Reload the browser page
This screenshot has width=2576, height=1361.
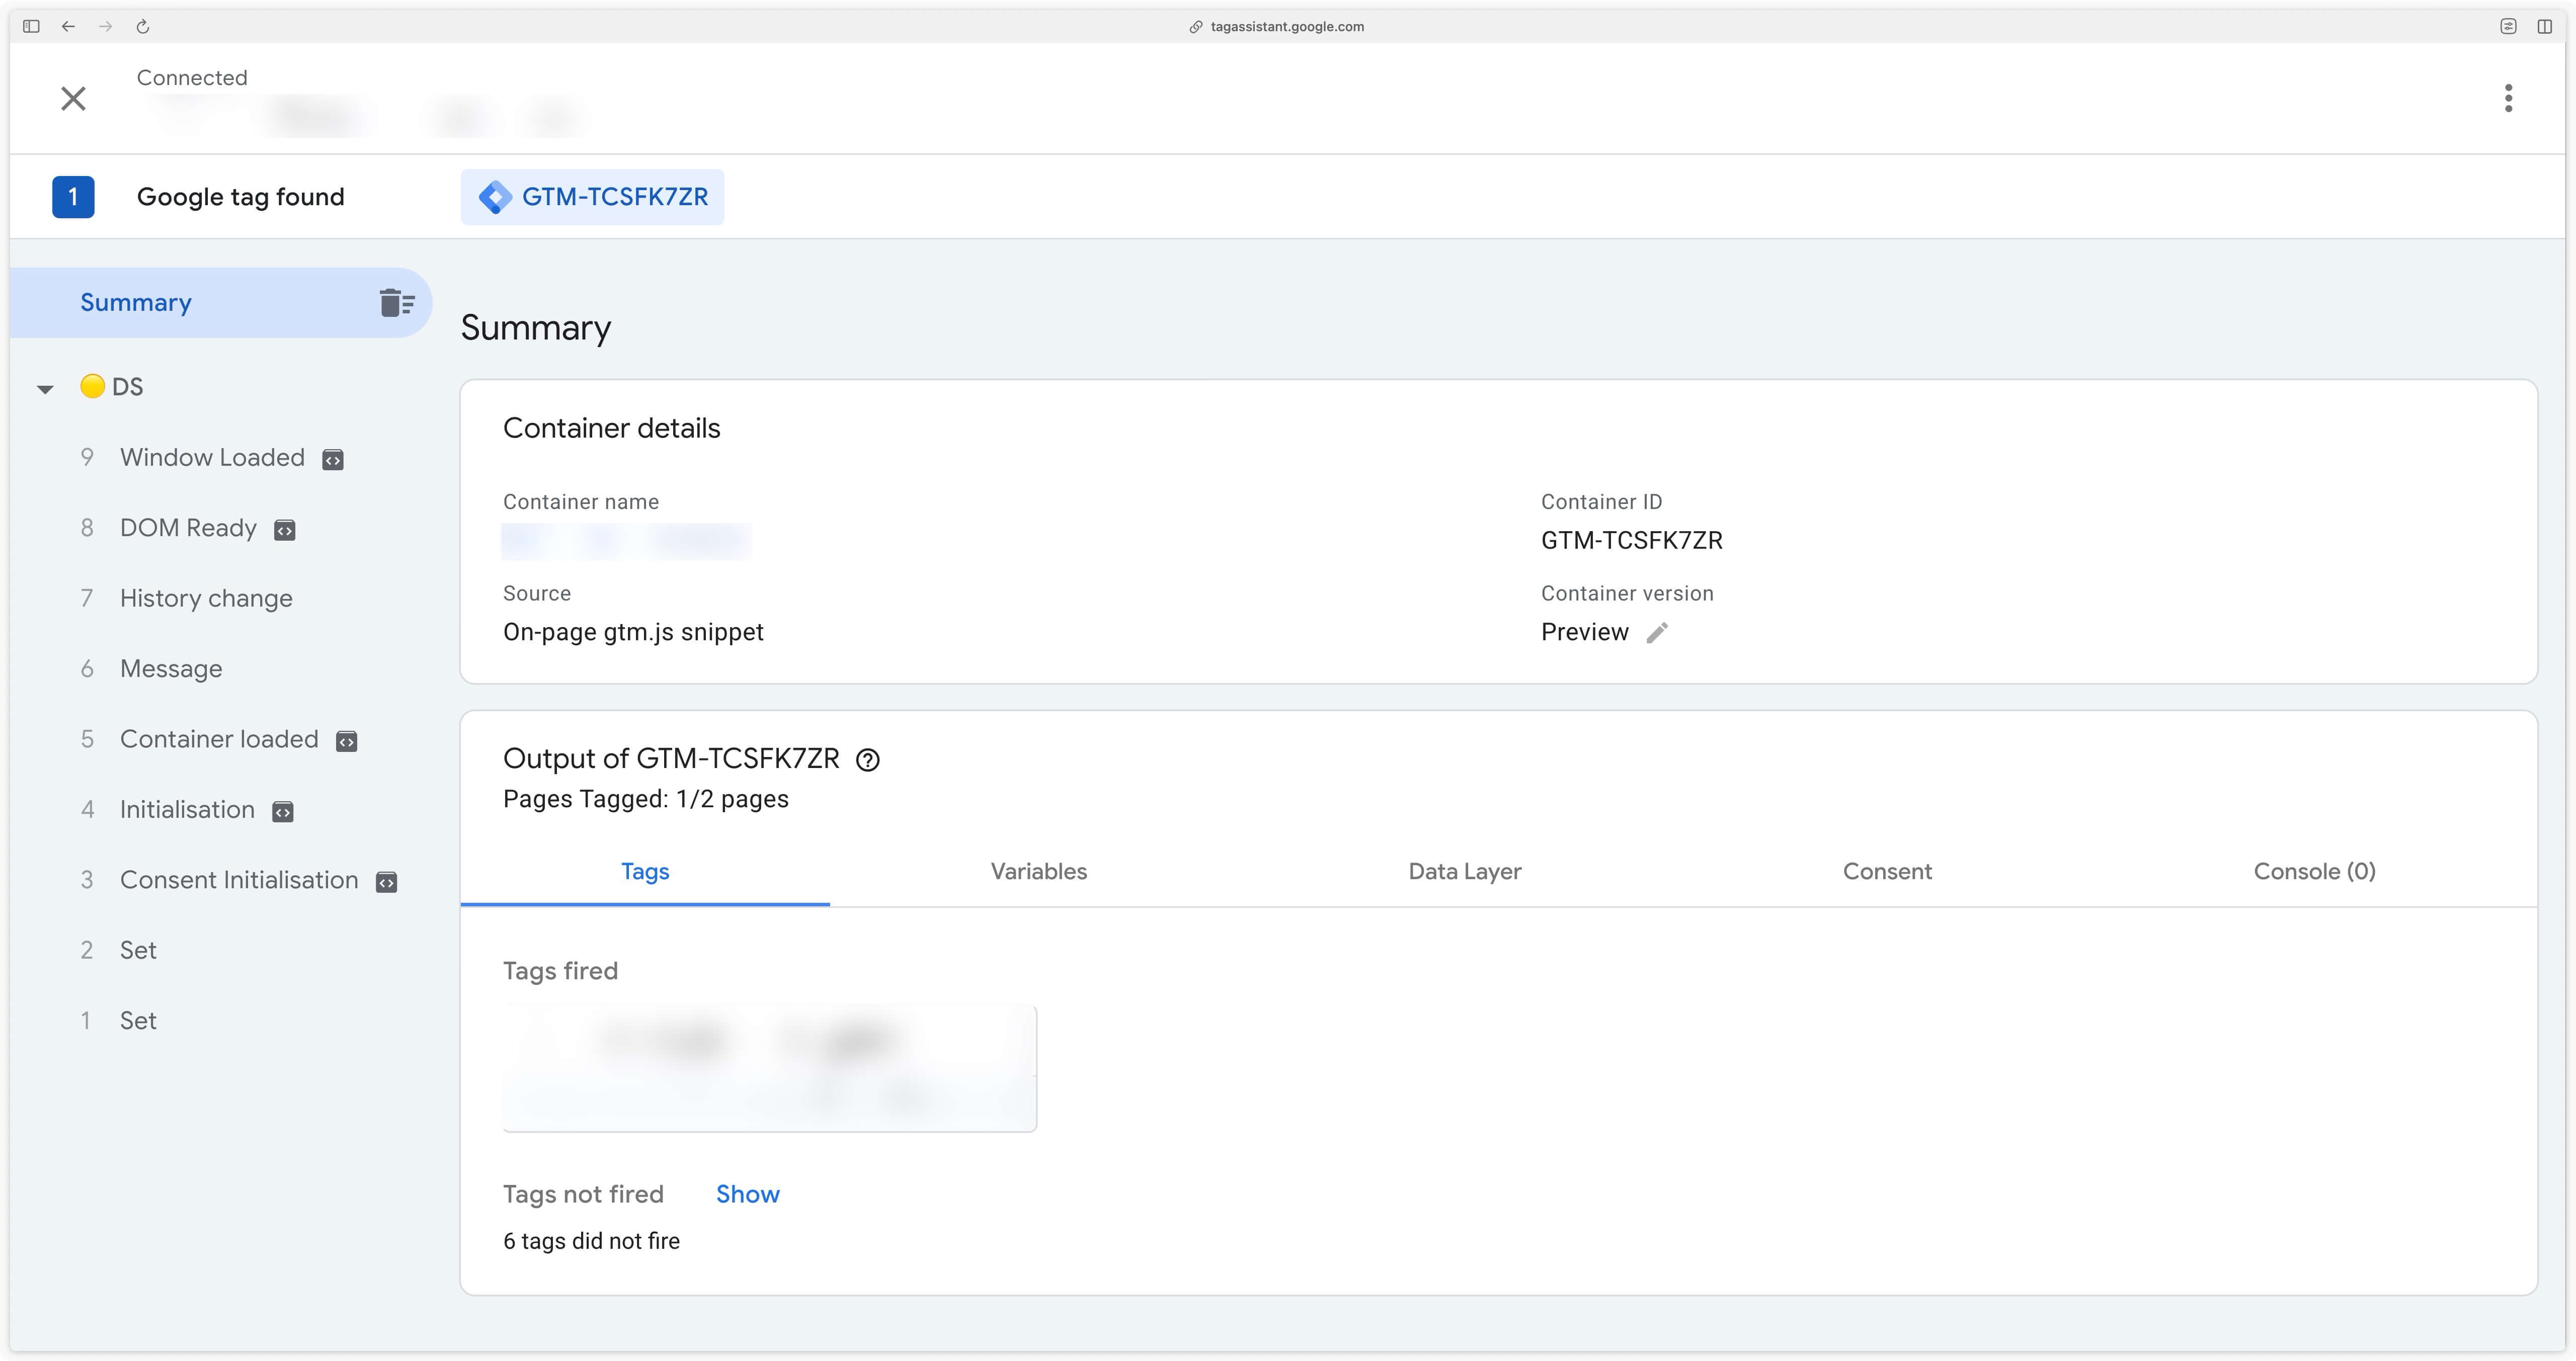(143, 27)
